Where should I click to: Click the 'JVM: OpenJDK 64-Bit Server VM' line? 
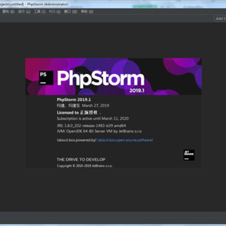[99, 131]
